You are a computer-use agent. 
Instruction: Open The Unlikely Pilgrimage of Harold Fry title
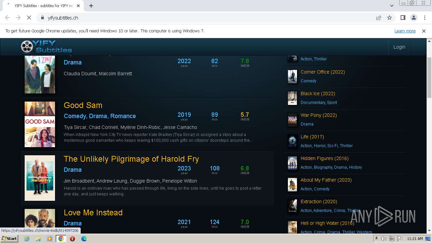pyautogui.click(x=131, y=159)
